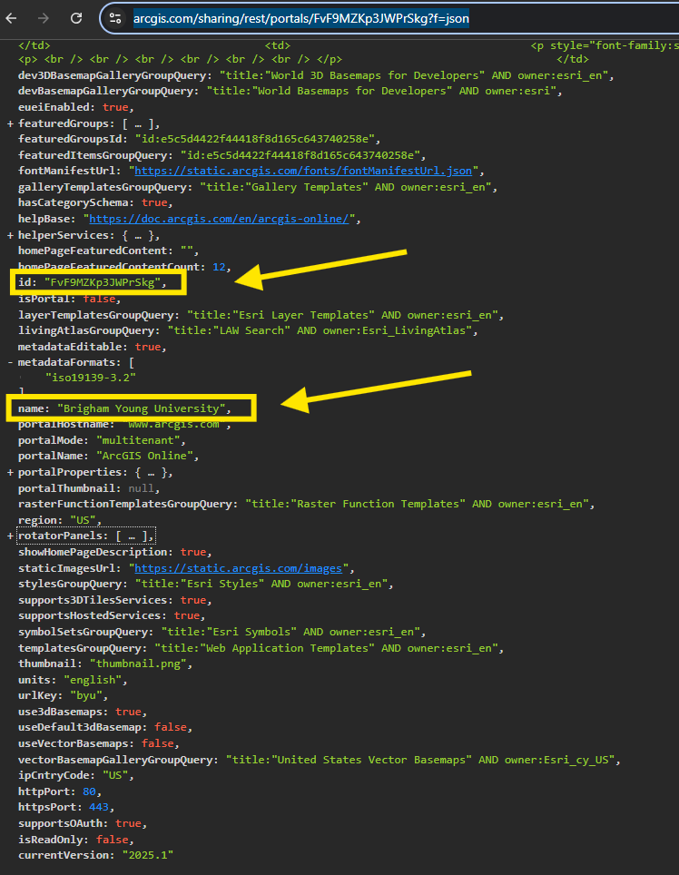Click the eueiEnabled true value
This screenshot has width=679, height=875.
(115, 107)
